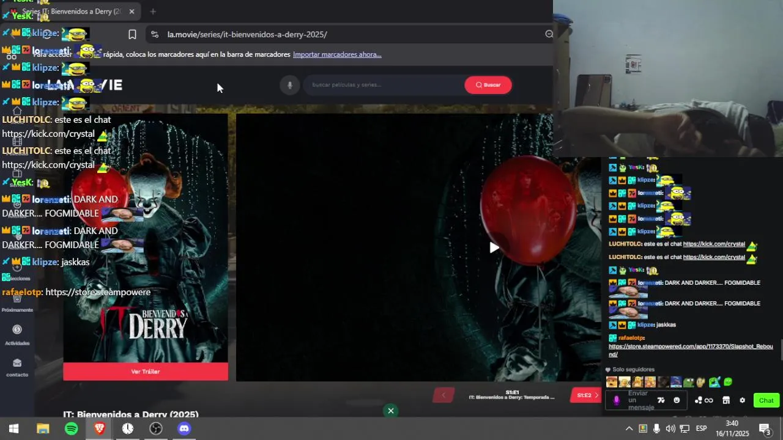The image size is (783, 440).
Task: Click rafaelotp username in chat panel
Action: coord(631,337)
